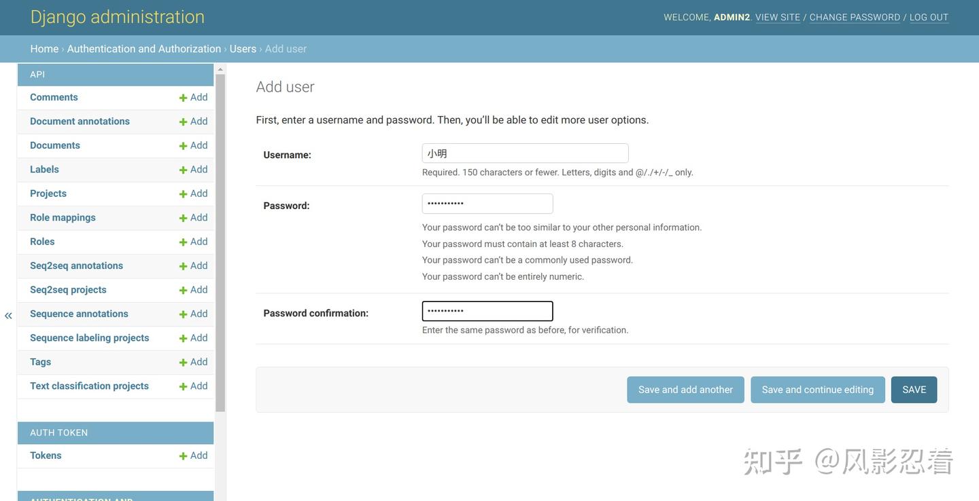Open the CHANGE PASSWORD link

tap(855, 18)
